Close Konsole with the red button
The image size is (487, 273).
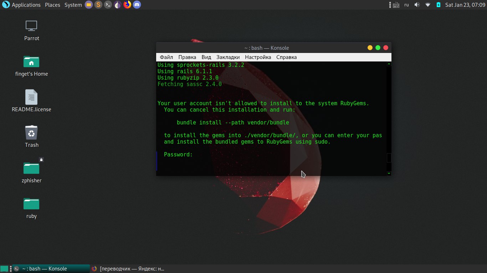point(386,48)
